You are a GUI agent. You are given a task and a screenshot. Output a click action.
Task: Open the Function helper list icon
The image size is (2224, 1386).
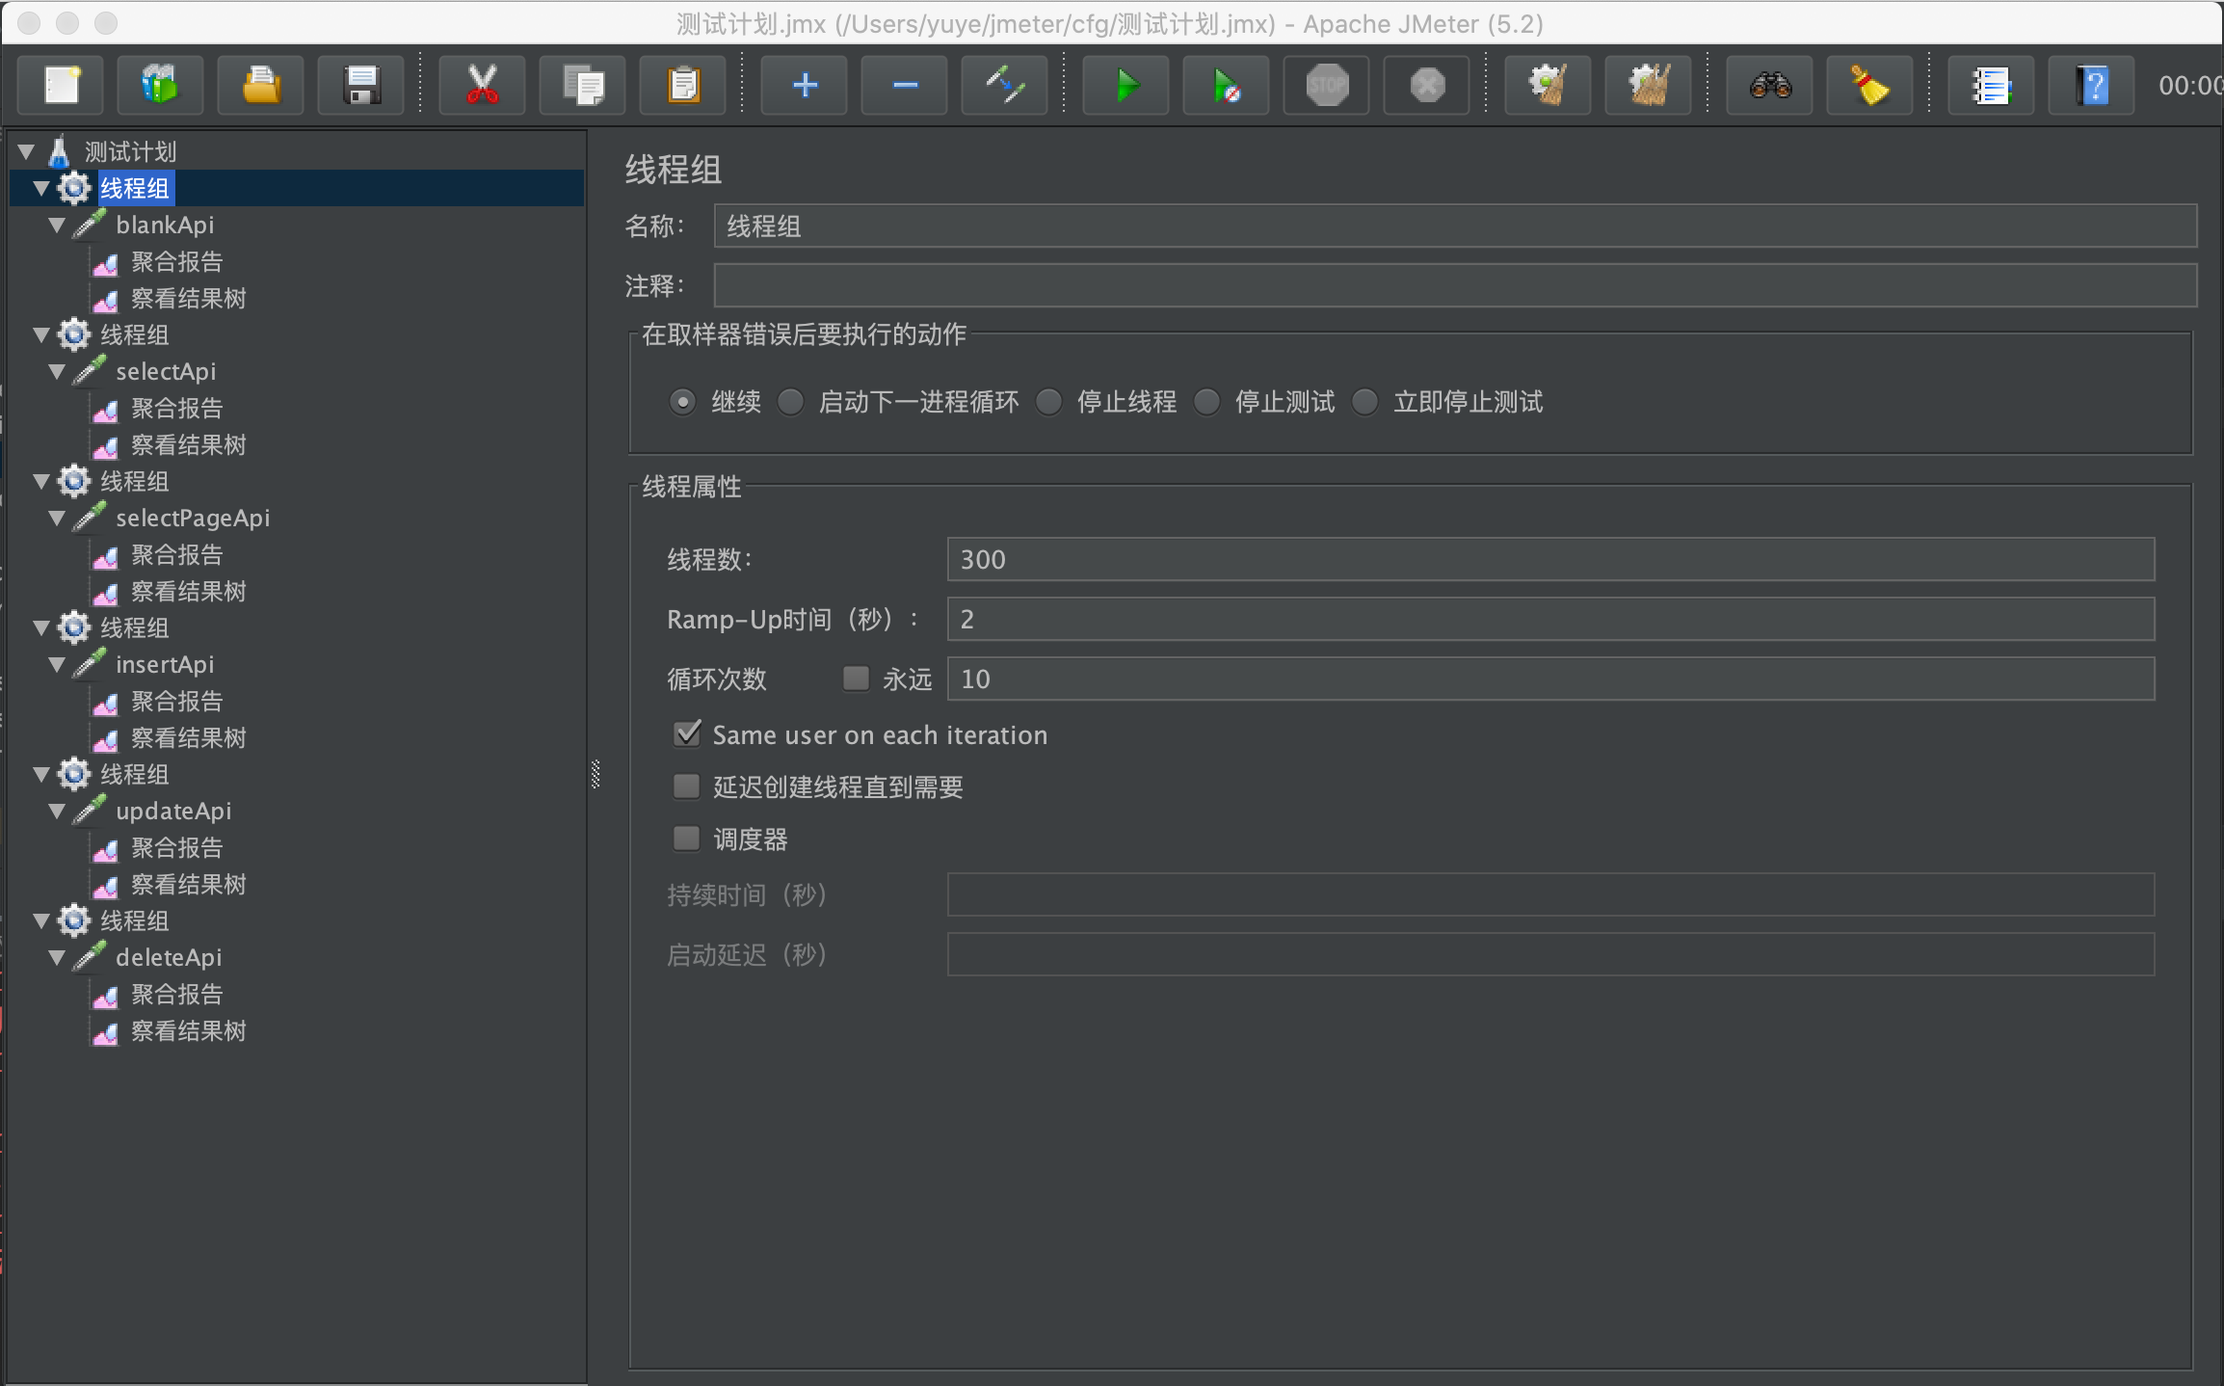coord(1991,86)
